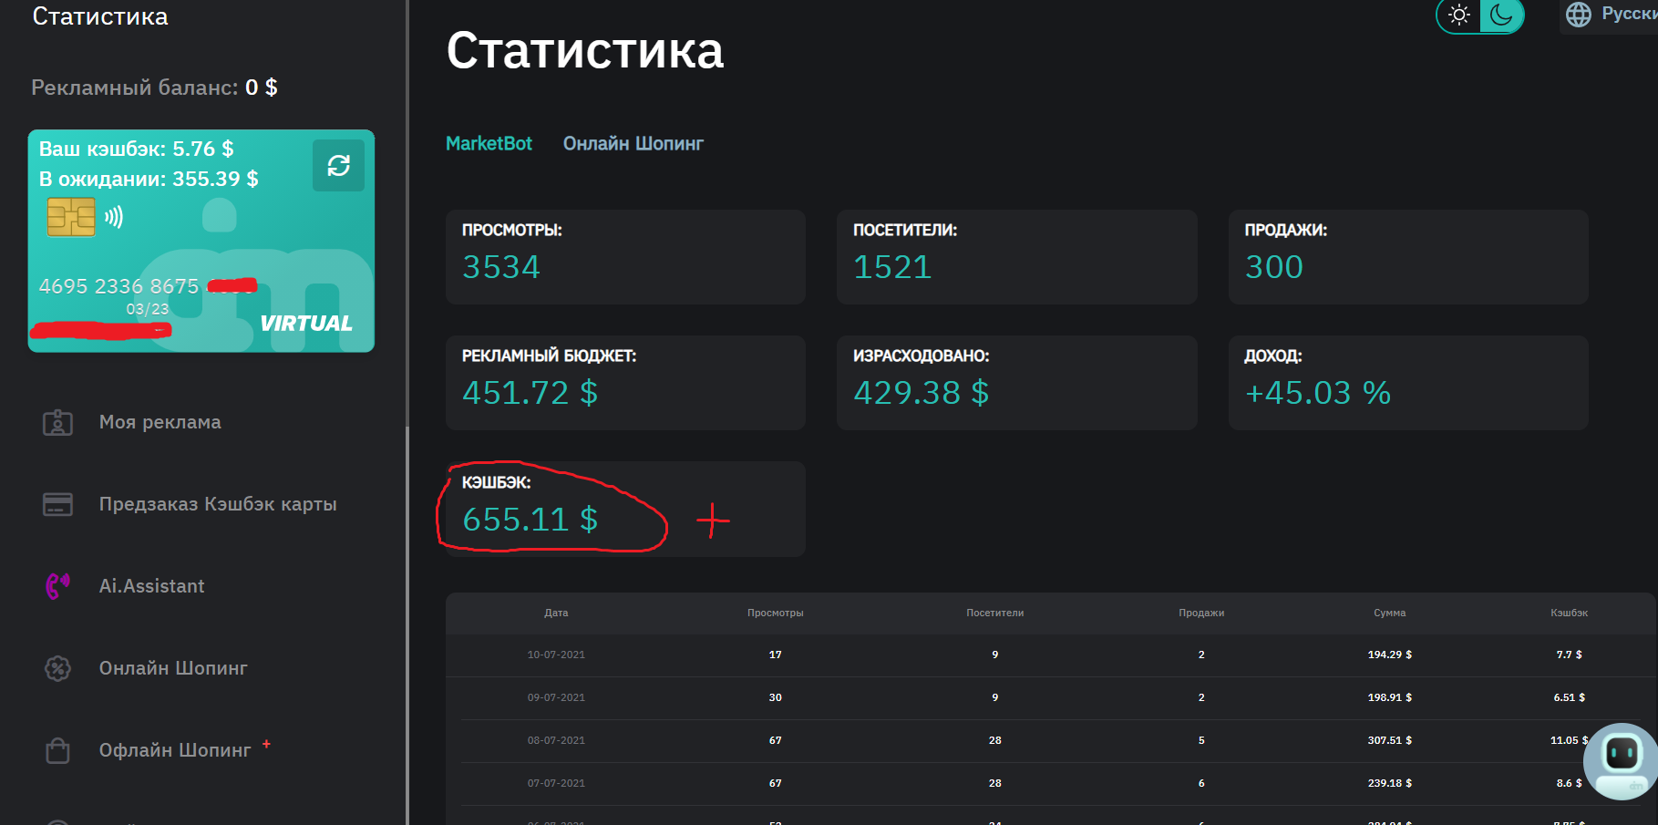Open Предзаказ Кэшбэк карты menu item

tap(218, 504)
